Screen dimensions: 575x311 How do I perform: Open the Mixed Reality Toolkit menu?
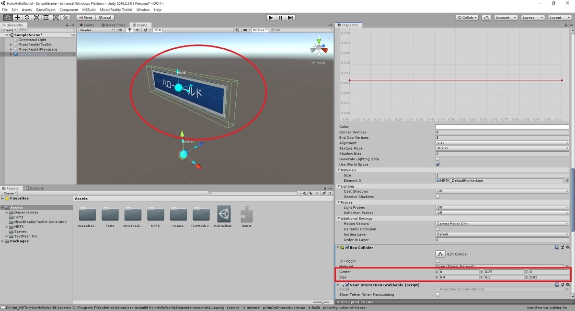click(116, 10)
